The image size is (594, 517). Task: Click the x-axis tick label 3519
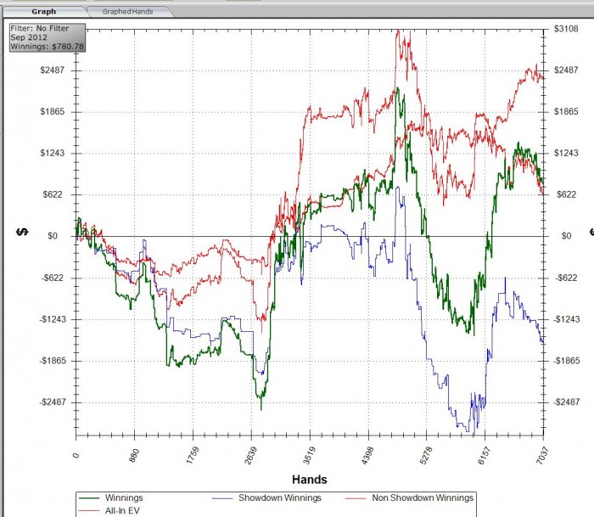tap(309, 456)
